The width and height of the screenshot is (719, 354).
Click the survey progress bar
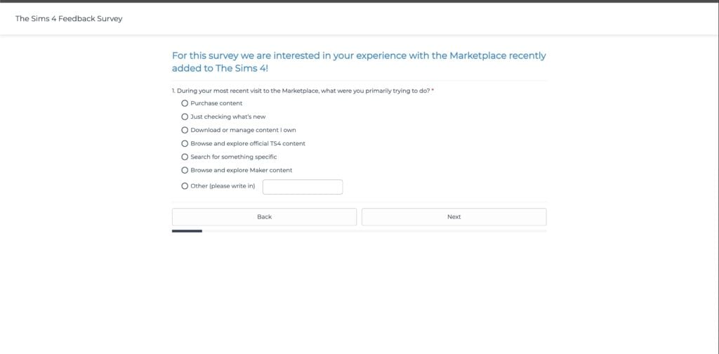[359, 231]
